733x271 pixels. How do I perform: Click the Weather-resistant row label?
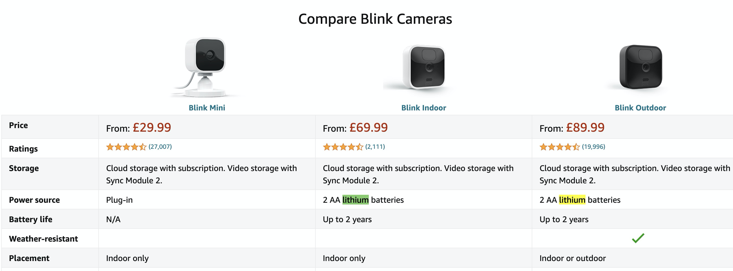[43, 239]
